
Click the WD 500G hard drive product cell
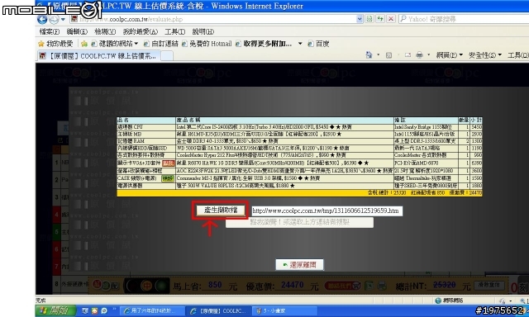(x=284, y=149)
